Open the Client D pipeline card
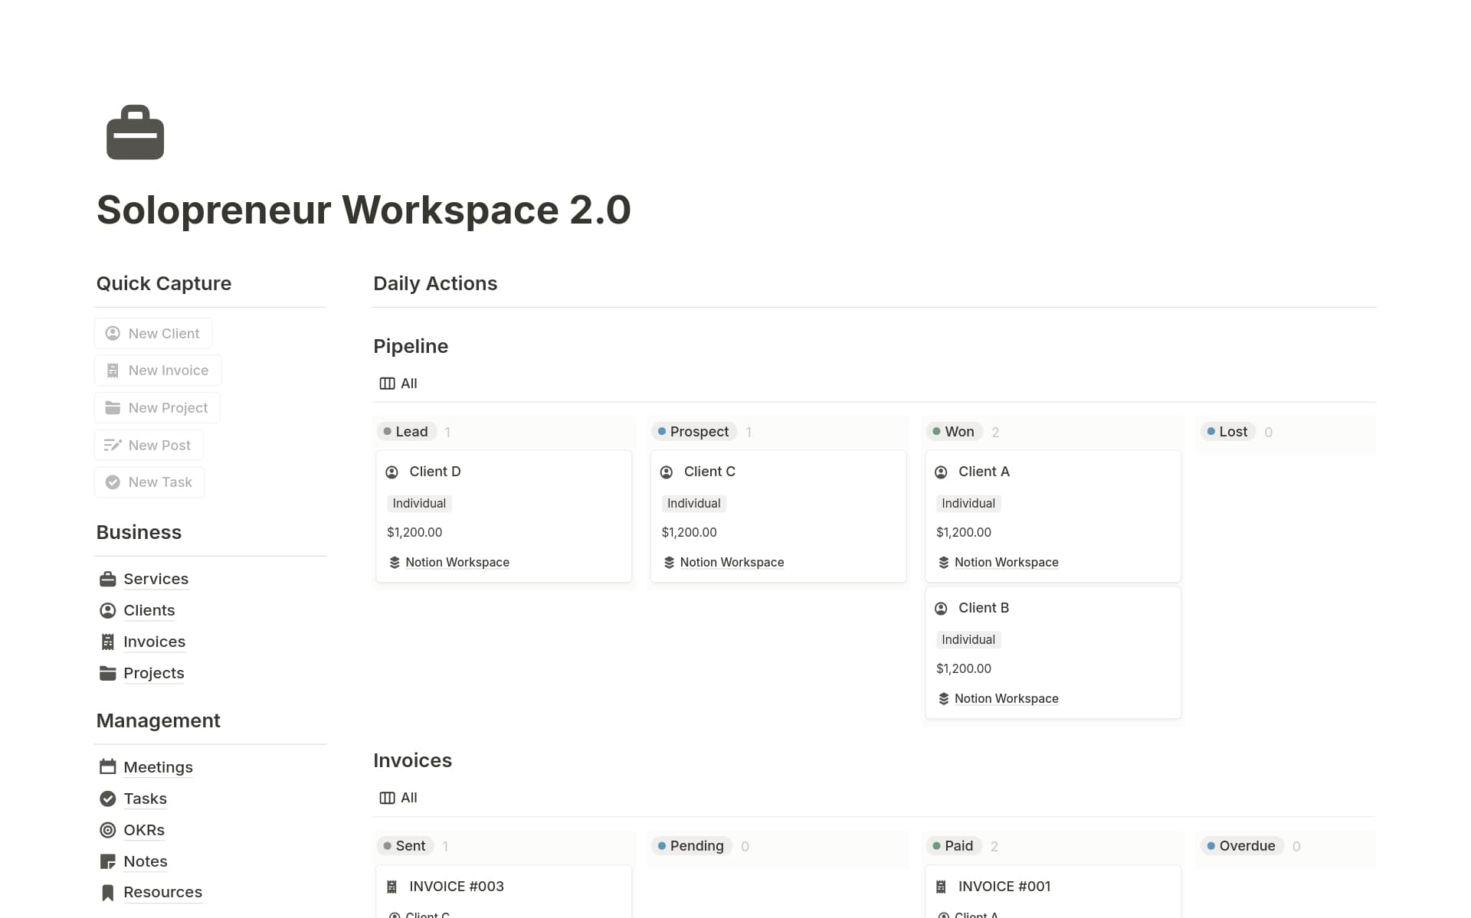Screen dimensions: 1471x918 434,472
